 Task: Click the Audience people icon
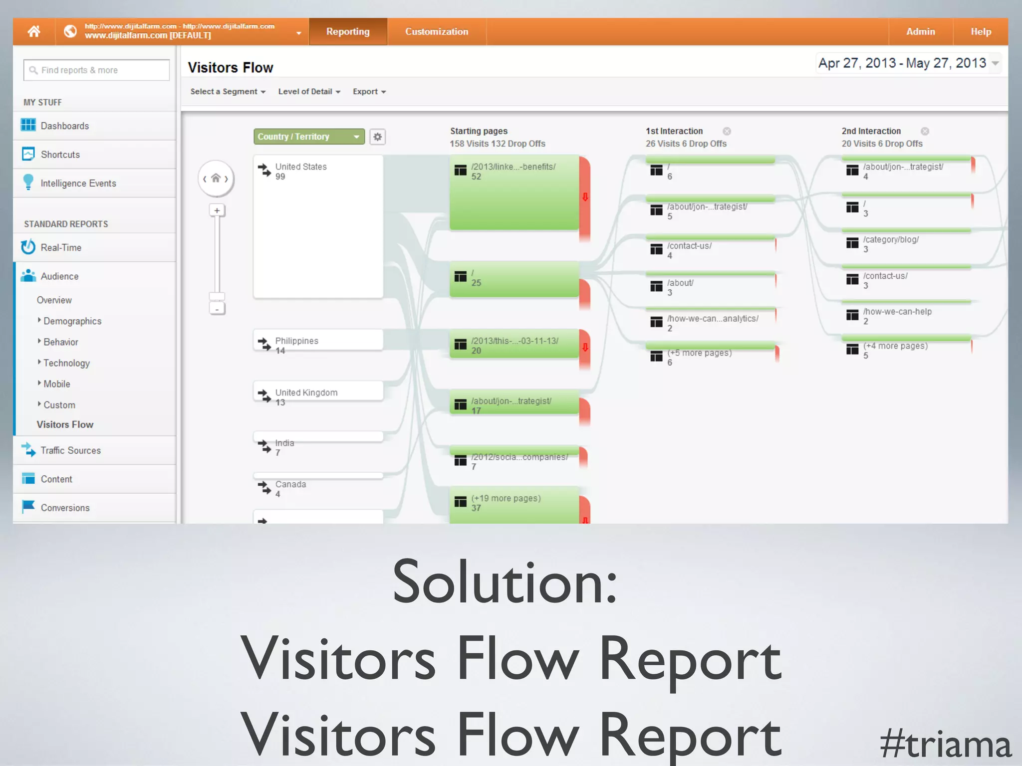tap(28, 275)
